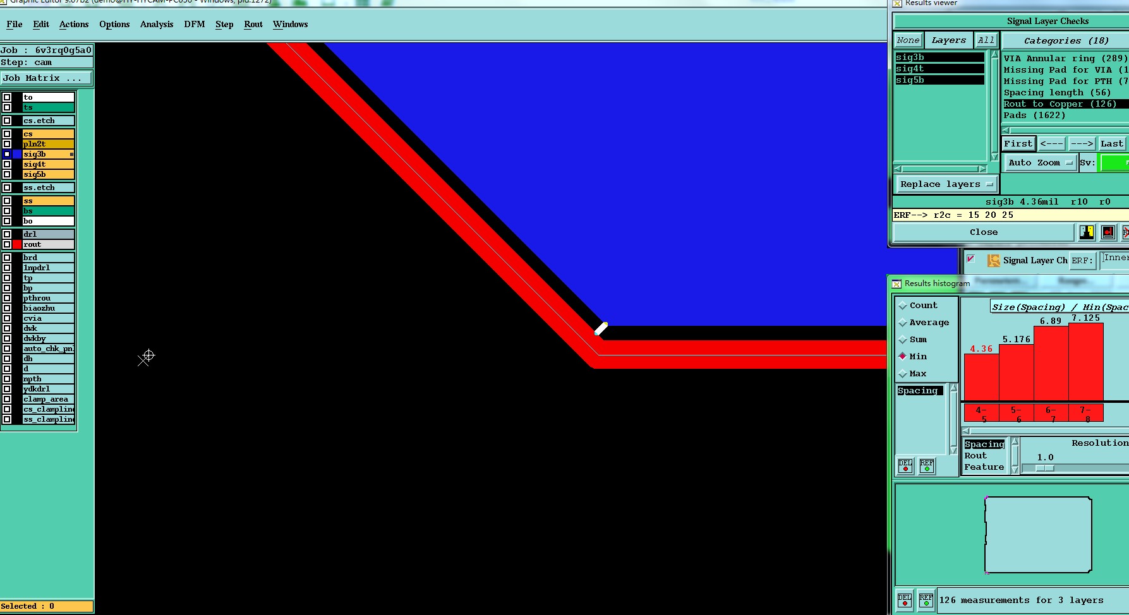Click the DEL icon under the Spacing list
Screen dimensions: 1129x615
905,466
